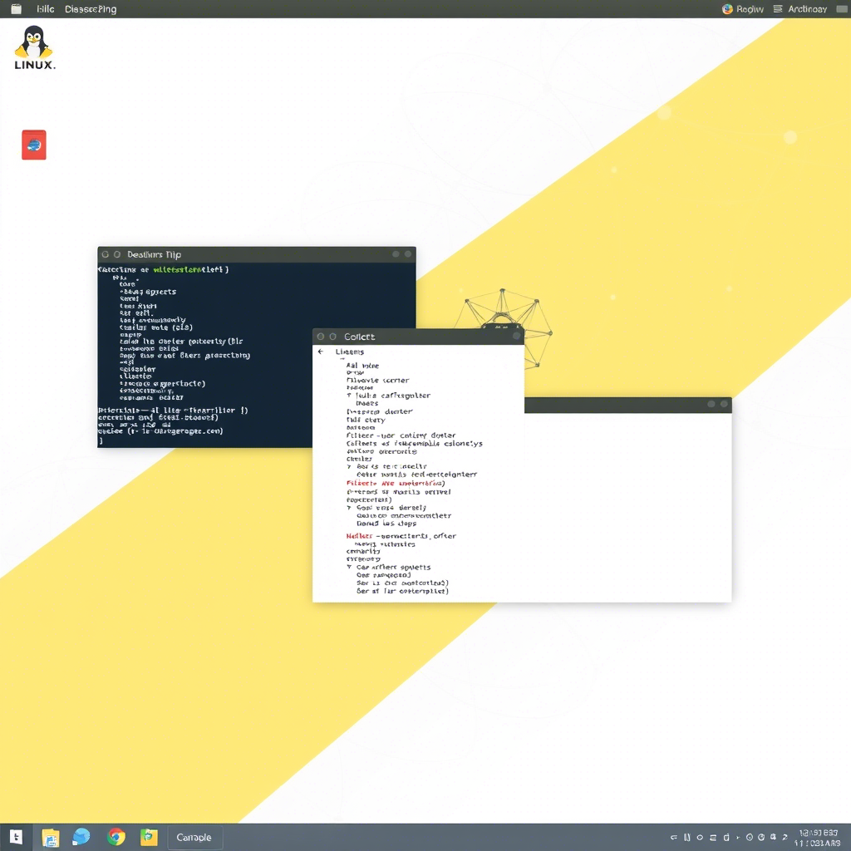Click the Rogiw item in the top bar
This screenshot has height=851, width=851.
pyautogui.click(x=750, y=8)
